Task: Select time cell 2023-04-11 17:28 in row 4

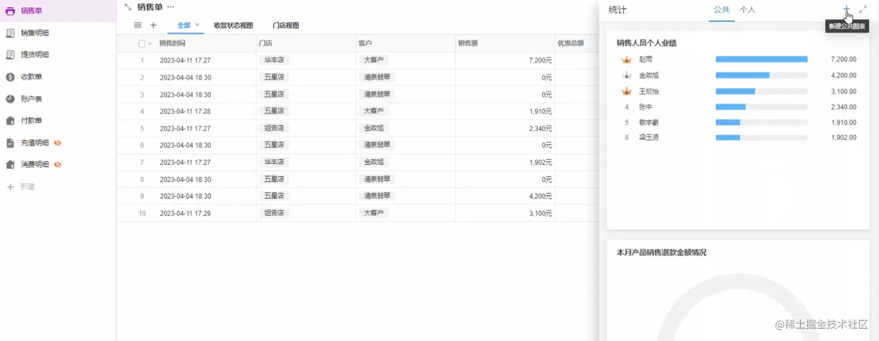Action: [185, 112]
